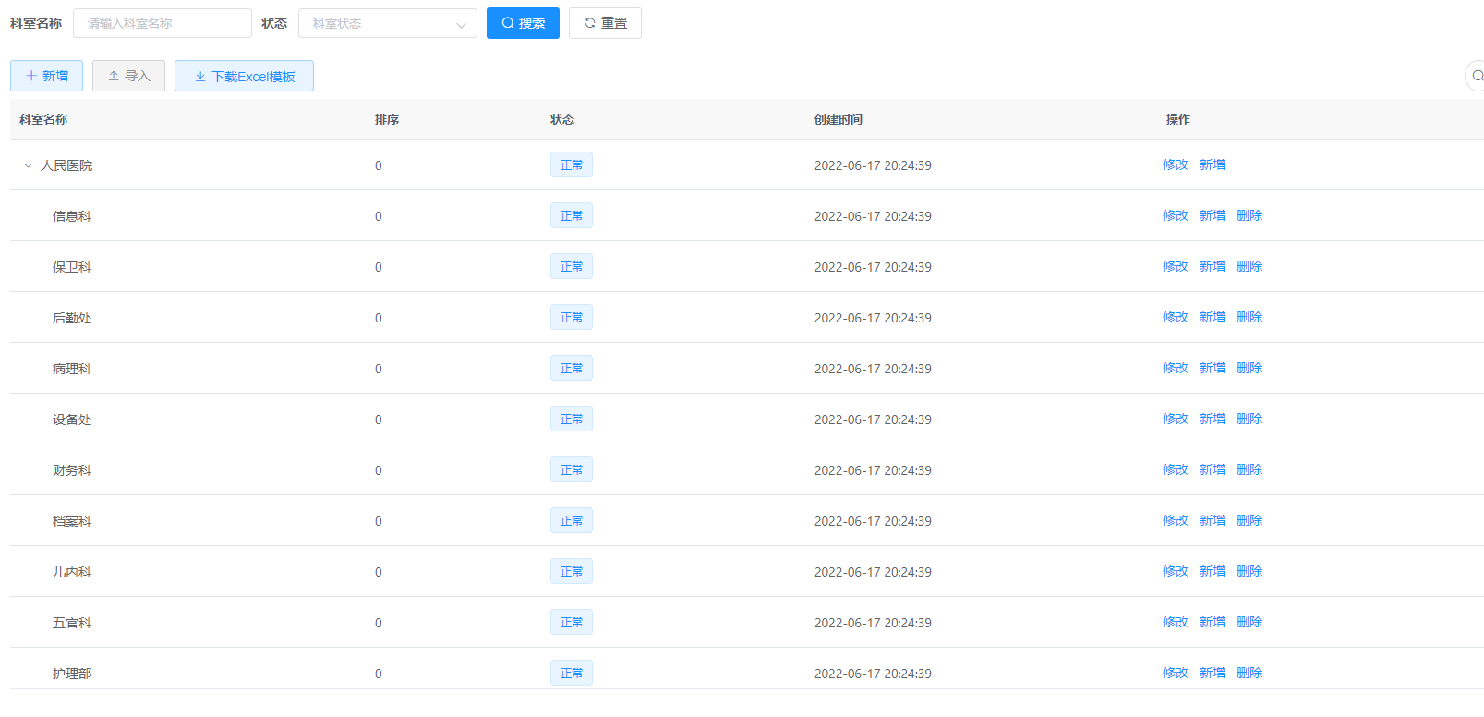This screenshot has height=717, width=1484.
Task: Click the 创建时间 column header
Action: click(839, 119)
